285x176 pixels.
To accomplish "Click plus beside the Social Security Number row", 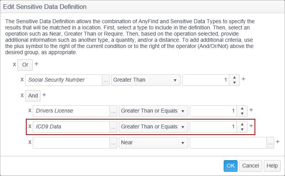I will pos(243,79).
